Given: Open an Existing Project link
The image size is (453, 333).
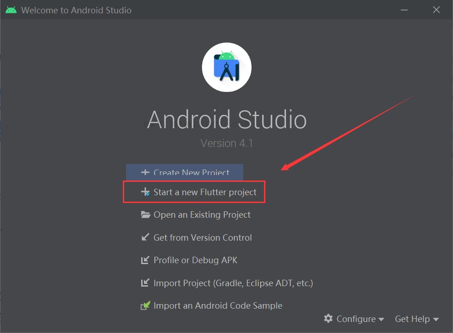Looking at the screenshot, I should (195, 214).
